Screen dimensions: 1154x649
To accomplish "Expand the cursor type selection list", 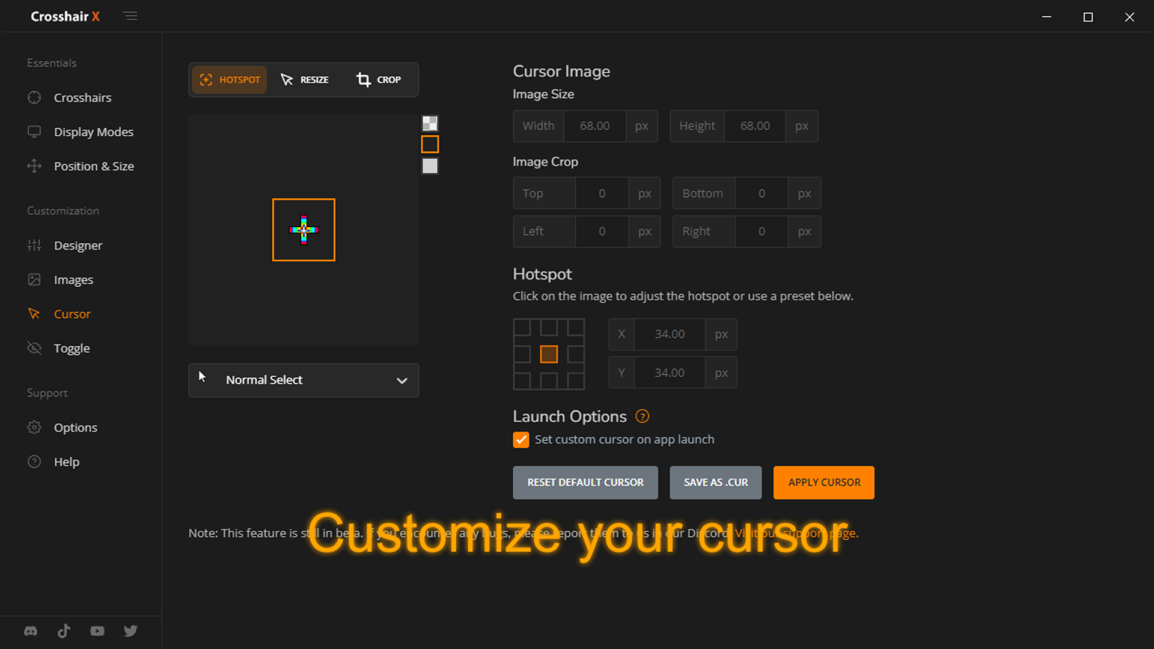I will point(401,380).
